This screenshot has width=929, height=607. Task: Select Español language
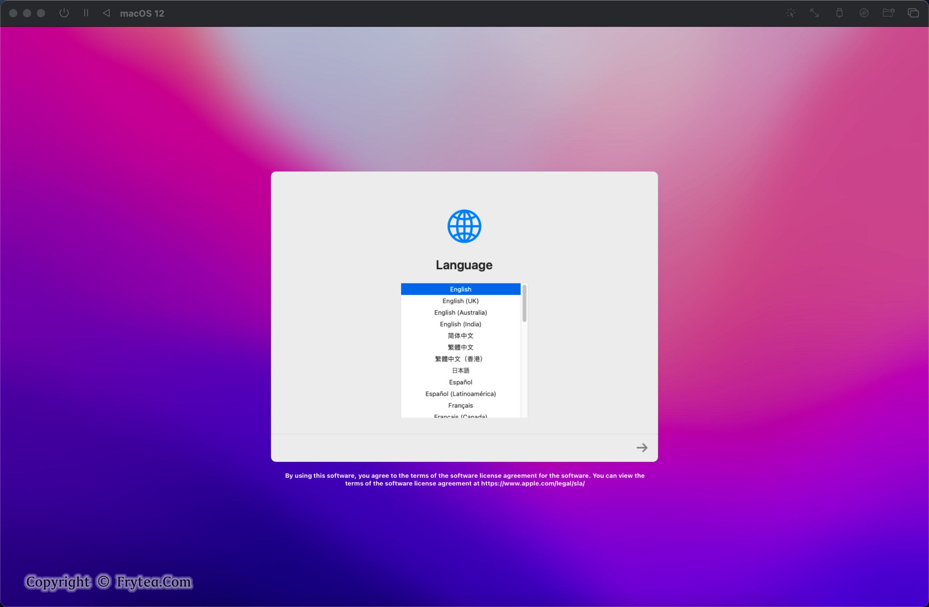461,382
